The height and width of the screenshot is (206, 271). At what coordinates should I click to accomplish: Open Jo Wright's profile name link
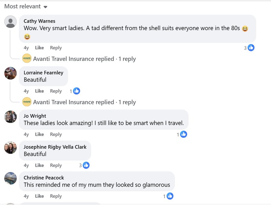[x=35, y=116]
